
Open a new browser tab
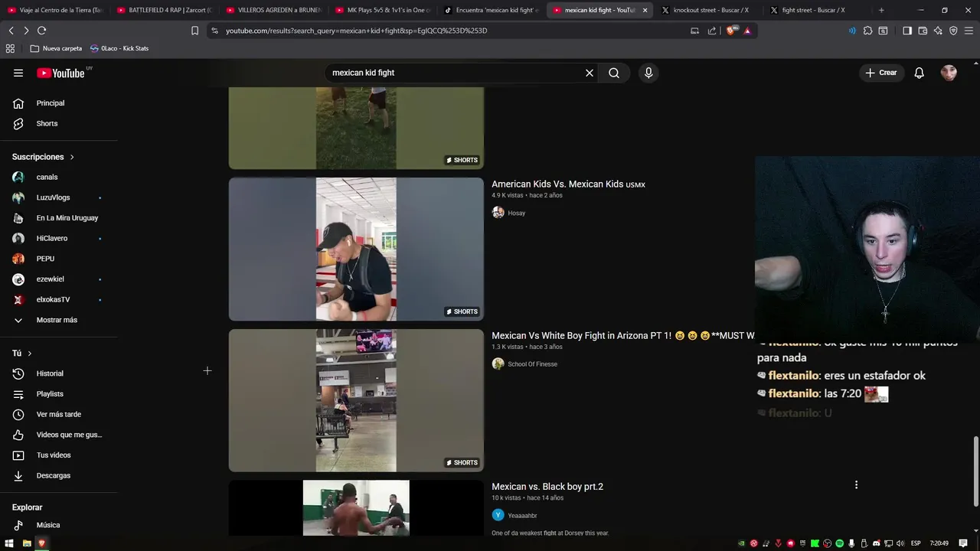pos(881,10)
